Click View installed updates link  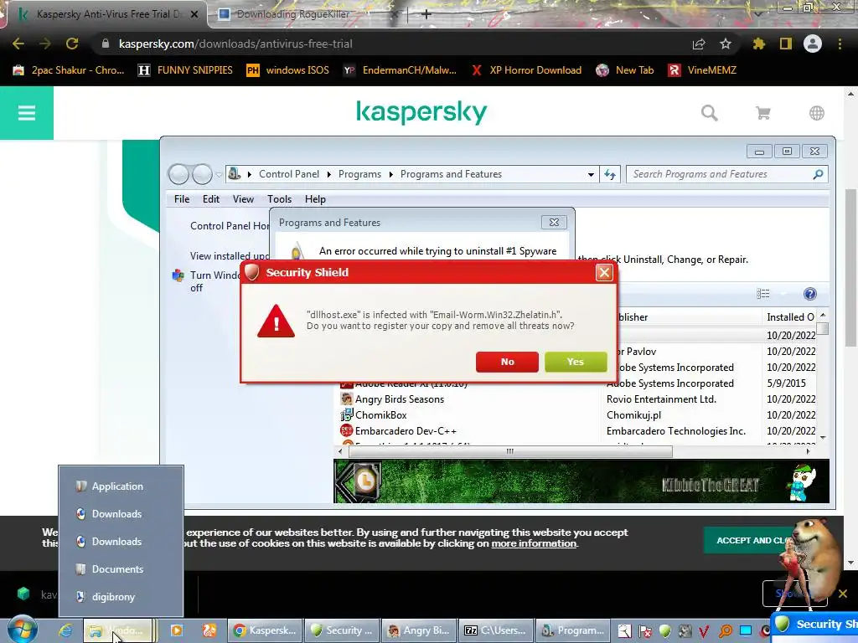pos(230,256)
